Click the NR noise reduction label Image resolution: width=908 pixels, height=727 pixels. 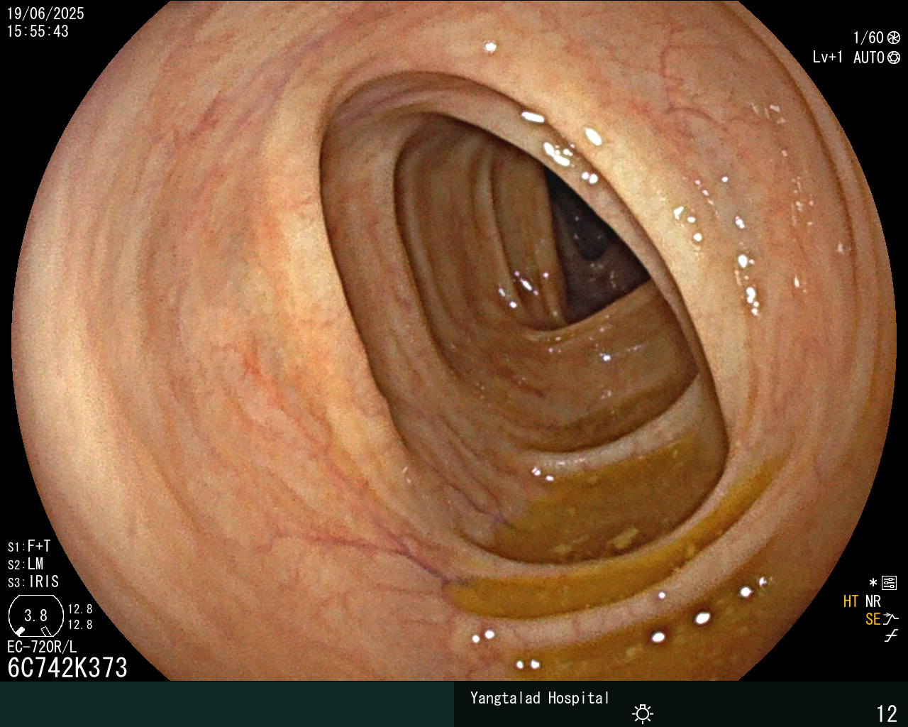[873, 601]
